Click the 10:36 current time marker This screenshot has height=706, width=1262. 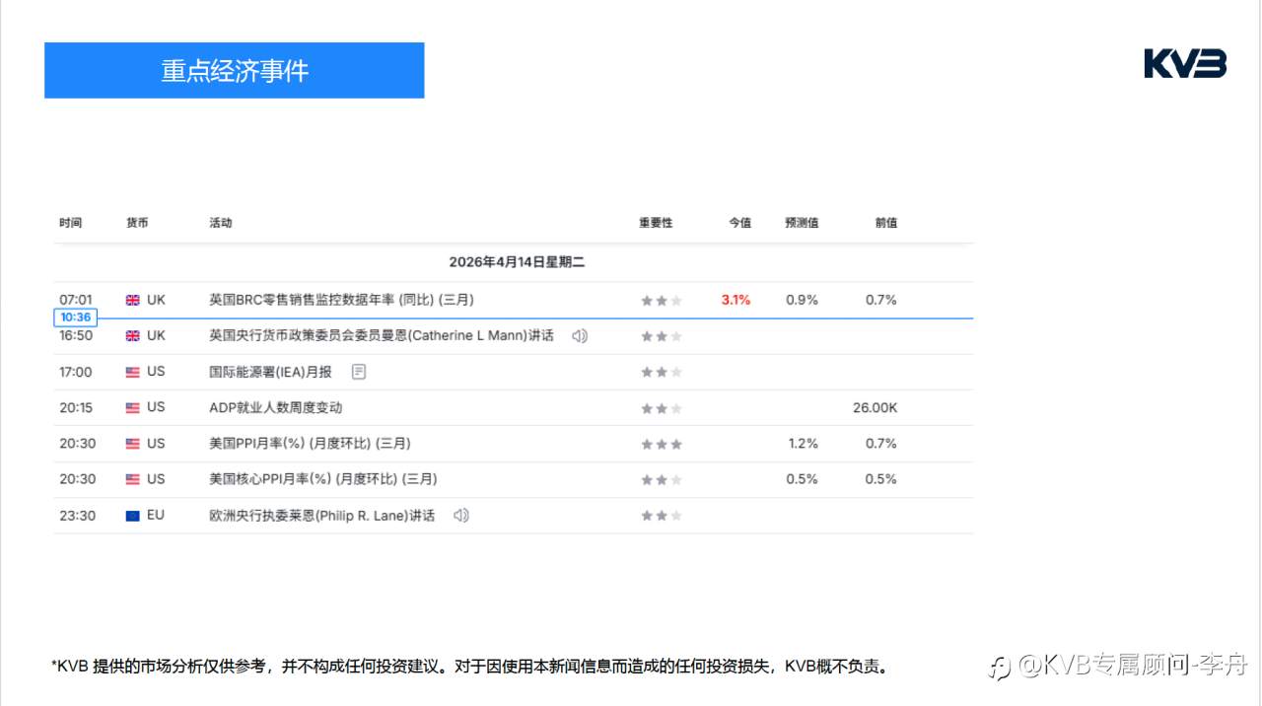pyautogui.click(x=75, y=317)
